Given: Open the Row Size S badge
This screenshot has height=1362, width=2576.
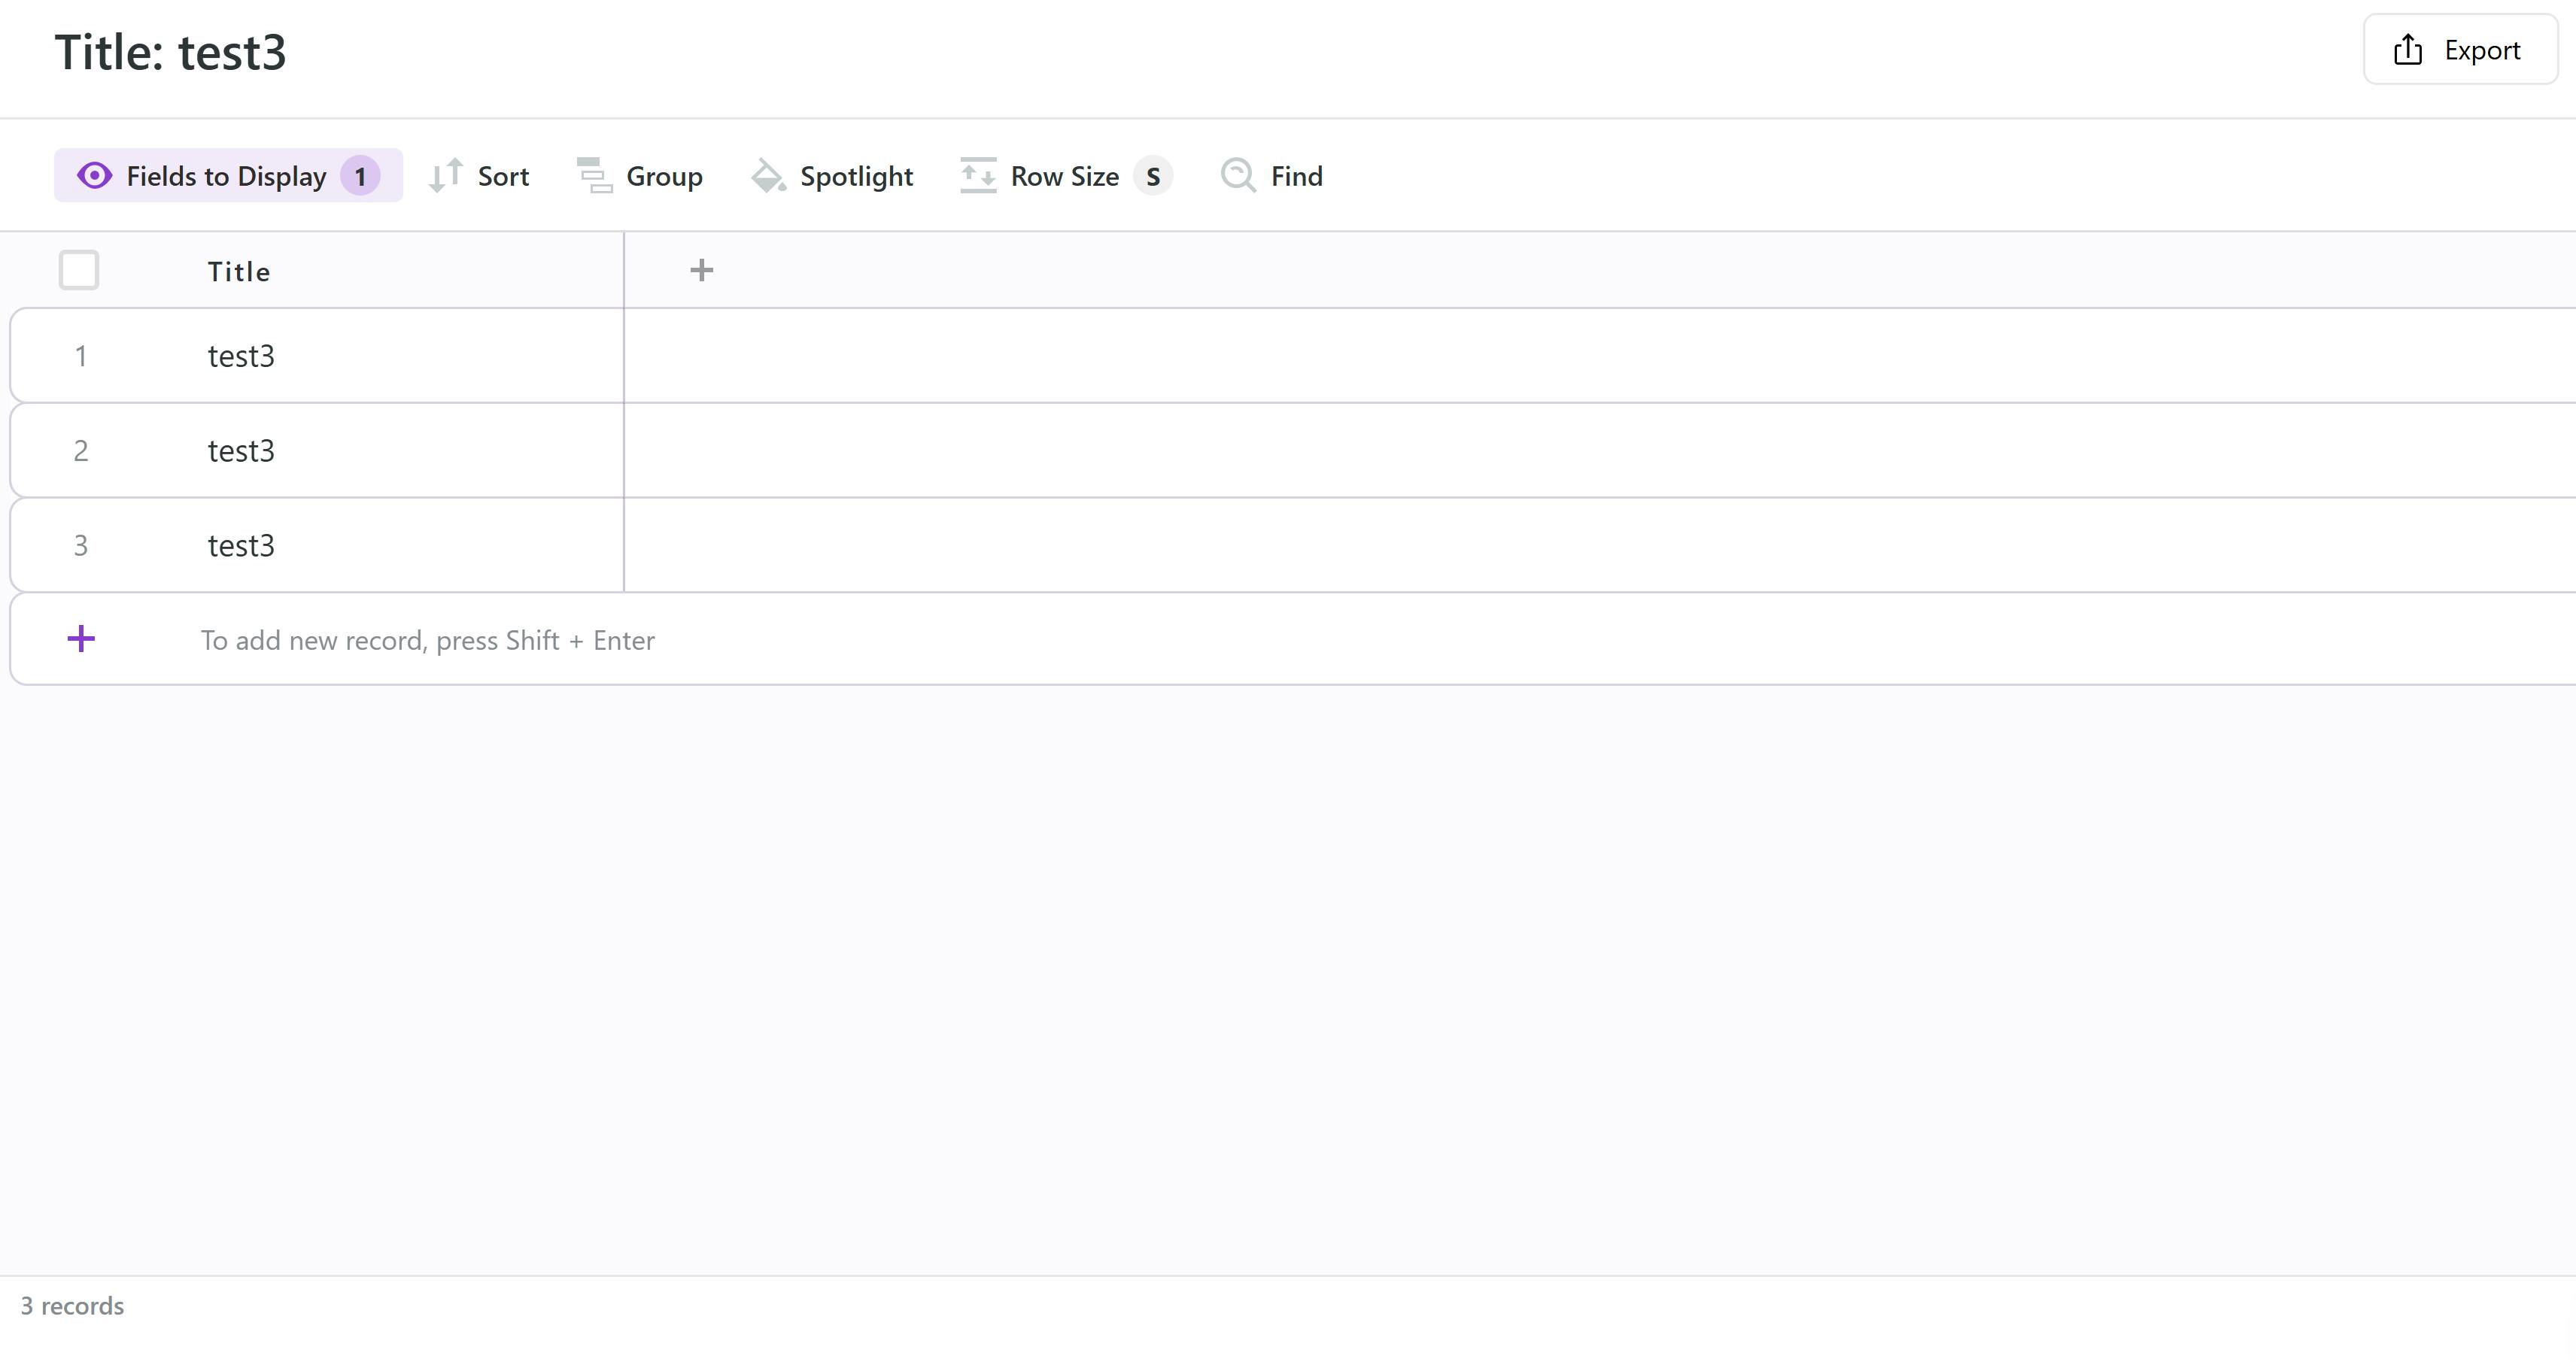Looking at the screenshot, I should click(1152, 177).
